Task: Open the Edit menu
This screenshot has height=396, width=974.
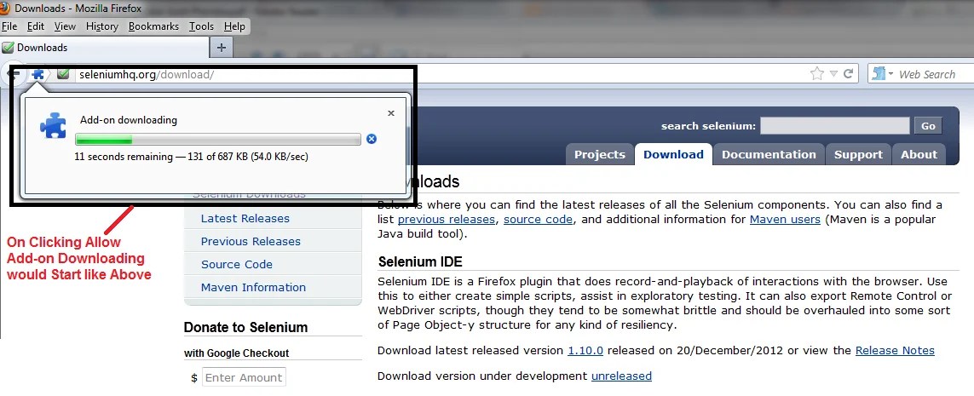Action: tap(36, 26)
